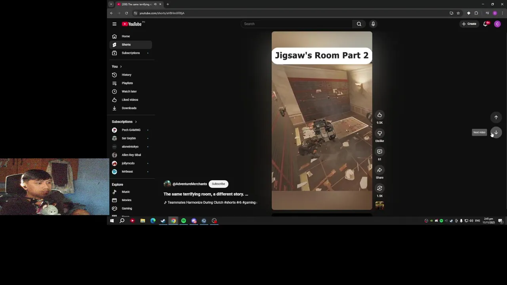Mute the tab via its speaker icon
Viewport: 507px width, 285px height.
pyautogui.click(x=155, y=4)
